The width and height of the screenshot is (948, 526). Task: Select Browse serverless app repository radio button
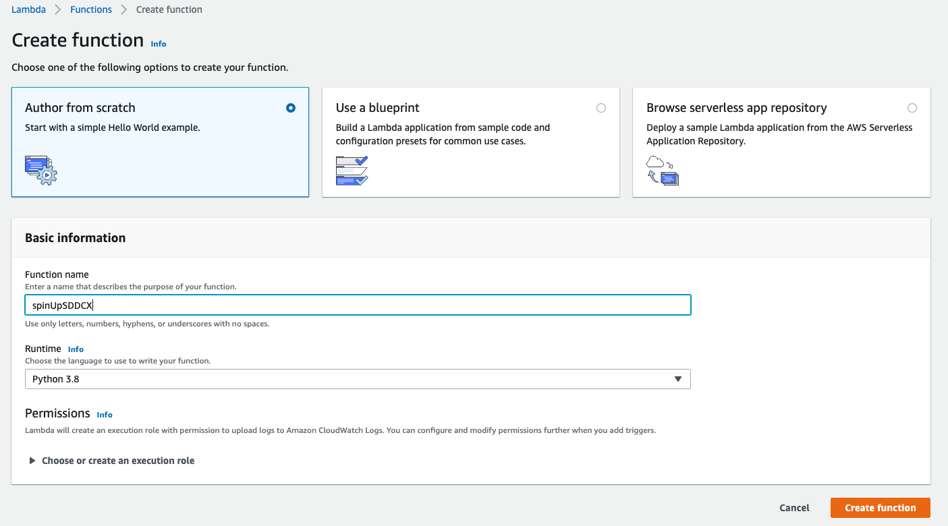pyautogui.click(x=912, y=108)
